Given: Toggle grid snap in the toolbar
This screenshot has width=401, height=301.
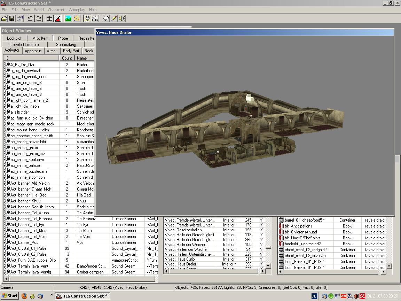Looking at the screenshot, I should point(49,18).
